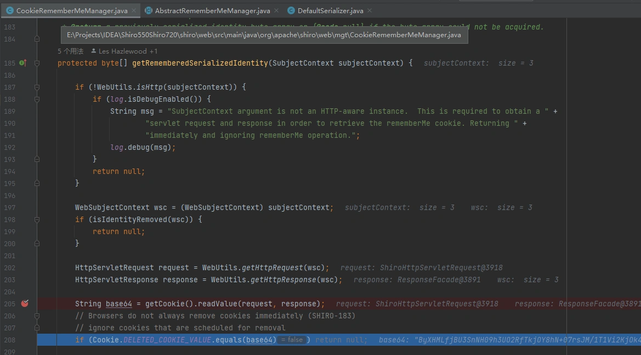Switch to the AbstractRememberMeManager.java tab
The height and width of the screenshot is (355, 641).
click(x=212, y=10)
